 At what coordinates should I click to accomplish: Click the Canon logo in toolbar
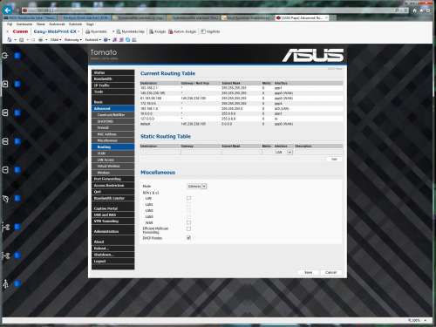(x=20, y=31)
